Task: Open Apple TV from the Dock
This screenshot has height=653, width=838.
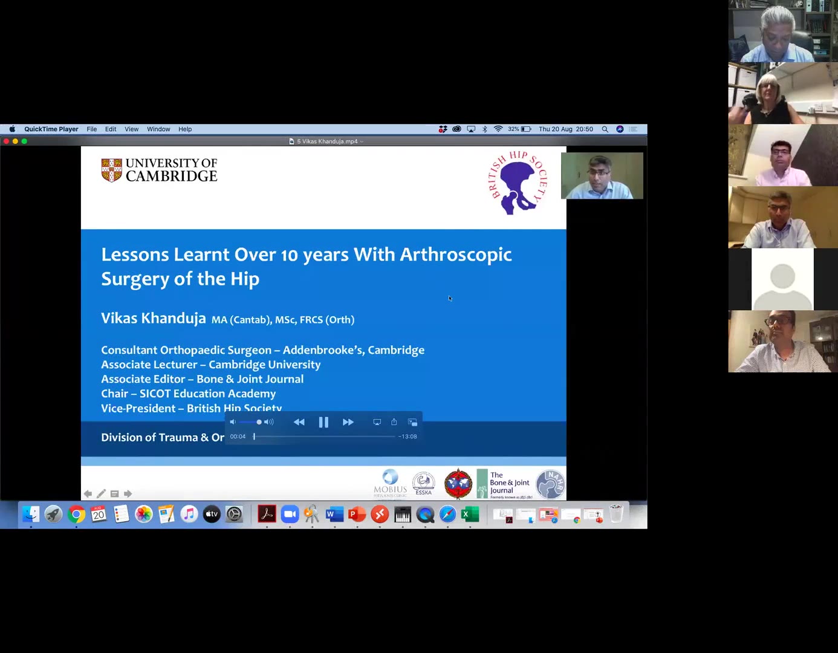Action: pyautogui.click(x=212, y=514)
